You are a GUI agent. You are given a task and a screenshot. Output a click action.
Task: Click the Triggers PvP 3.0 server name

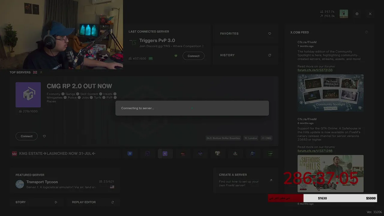pos(157,40)
